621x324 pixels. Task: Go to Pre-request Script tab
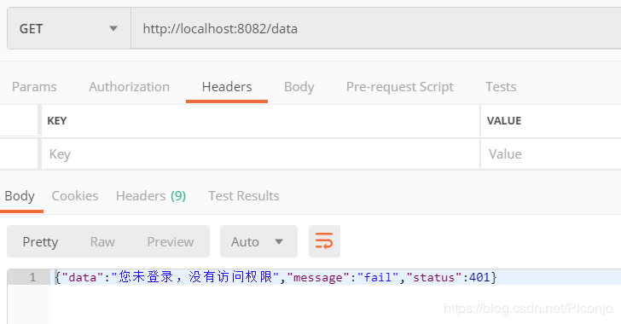coord(399,87)
